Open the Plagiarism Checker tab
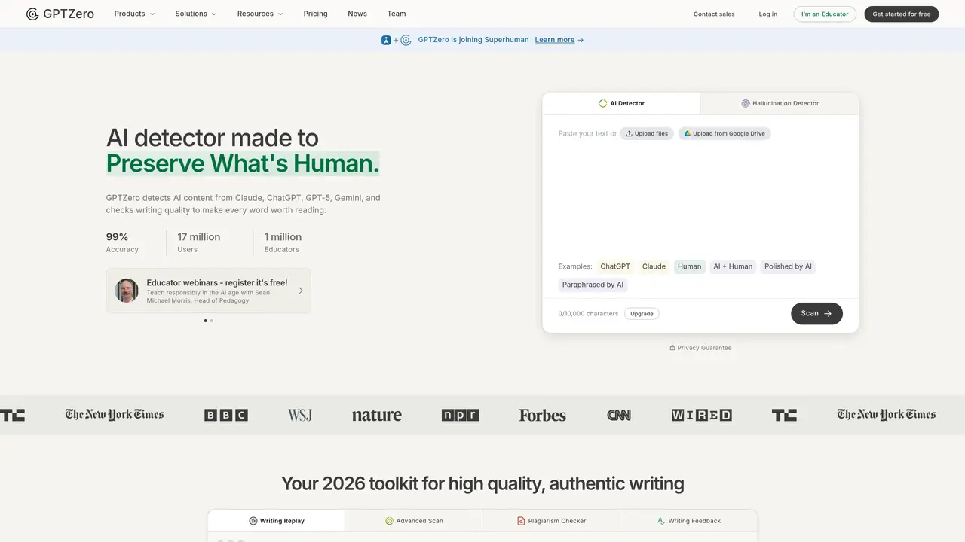This screenshot has height=542, width=965. coord(551,521)
